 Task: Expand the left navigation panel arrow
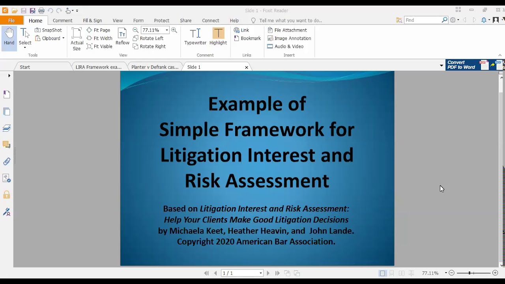(x=9, y=75)
